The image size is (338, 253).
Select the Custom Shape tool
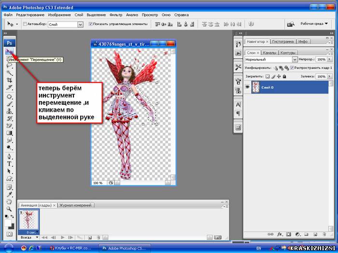point(9,178)
